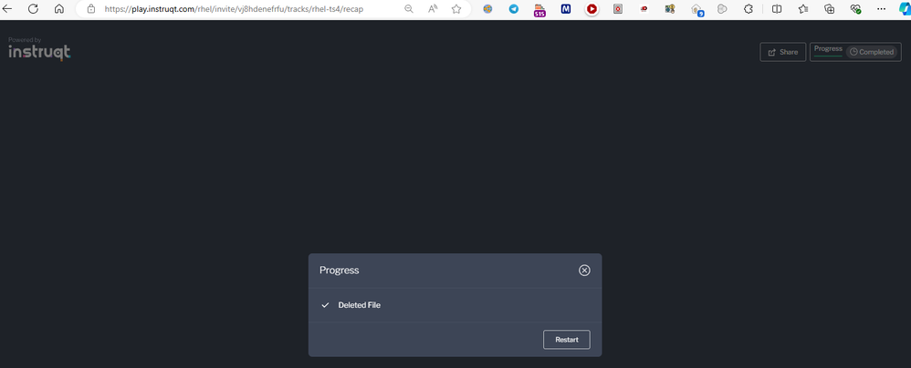Close the Progress dialog with X
911x368 pixels.
coord(584,271)
